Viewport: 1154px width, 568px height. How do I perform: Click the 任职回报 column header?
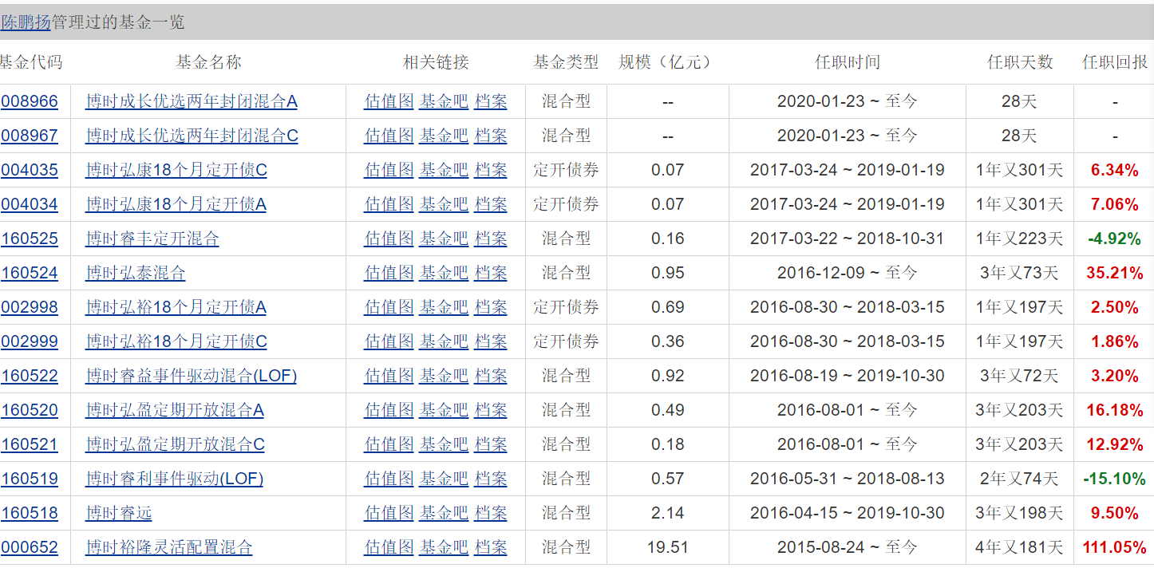click(x=1115, y=62)
